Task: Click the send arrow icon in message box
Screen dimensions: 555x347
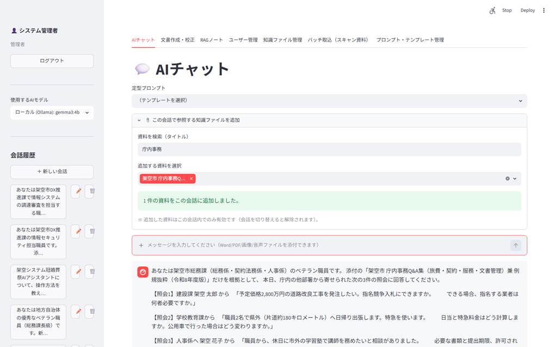Action: click(x=515, y=245)
